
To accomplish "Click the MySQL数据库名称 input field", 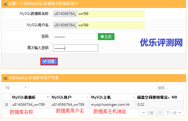I will [111, 14].
